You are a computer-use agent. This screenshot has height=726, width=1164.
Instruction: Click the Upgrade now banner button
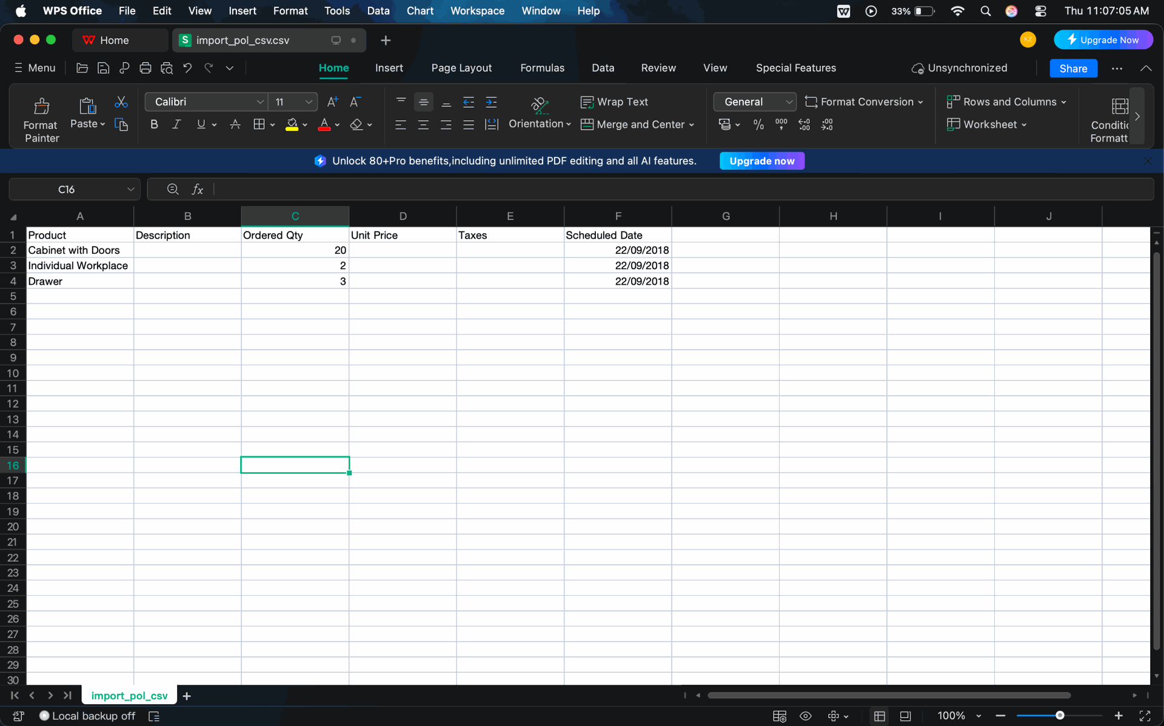(761, 161)
